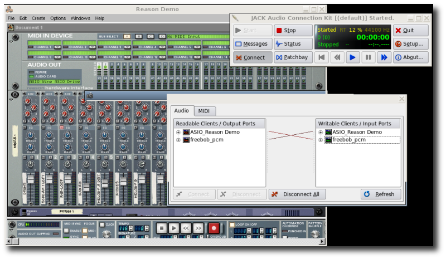The image size is (446, 259).
Task: Click the Disconnect All button
Action: pos(297,194)
